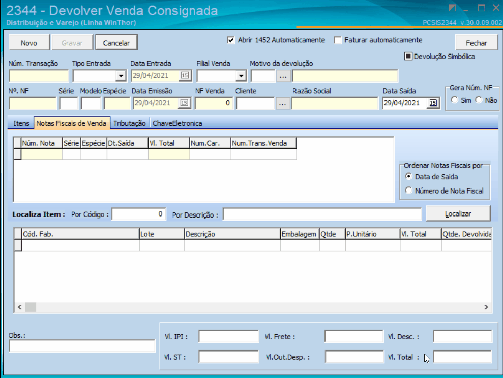Focus the Data Saída date field
The height and width of the screenshot is (378, 503).
(x=405, y=103)
